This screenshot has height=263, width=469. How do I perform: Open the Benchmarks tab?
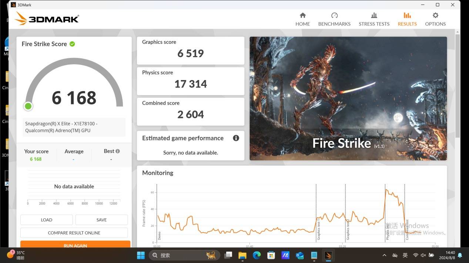point(334,20)
